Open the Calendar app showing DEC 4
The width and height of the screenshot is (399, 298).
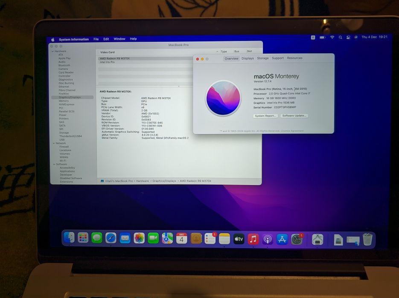click(x=182, y=238)
